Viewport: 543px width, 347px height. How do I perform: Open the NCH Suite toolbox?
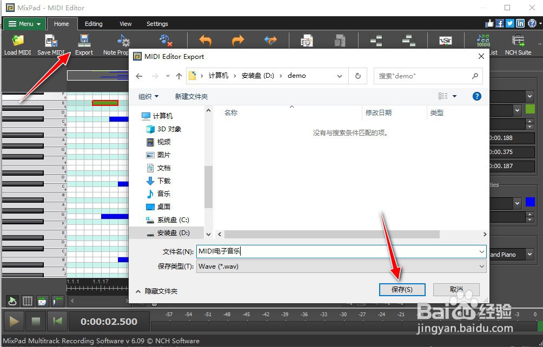(x=518, y=45)
